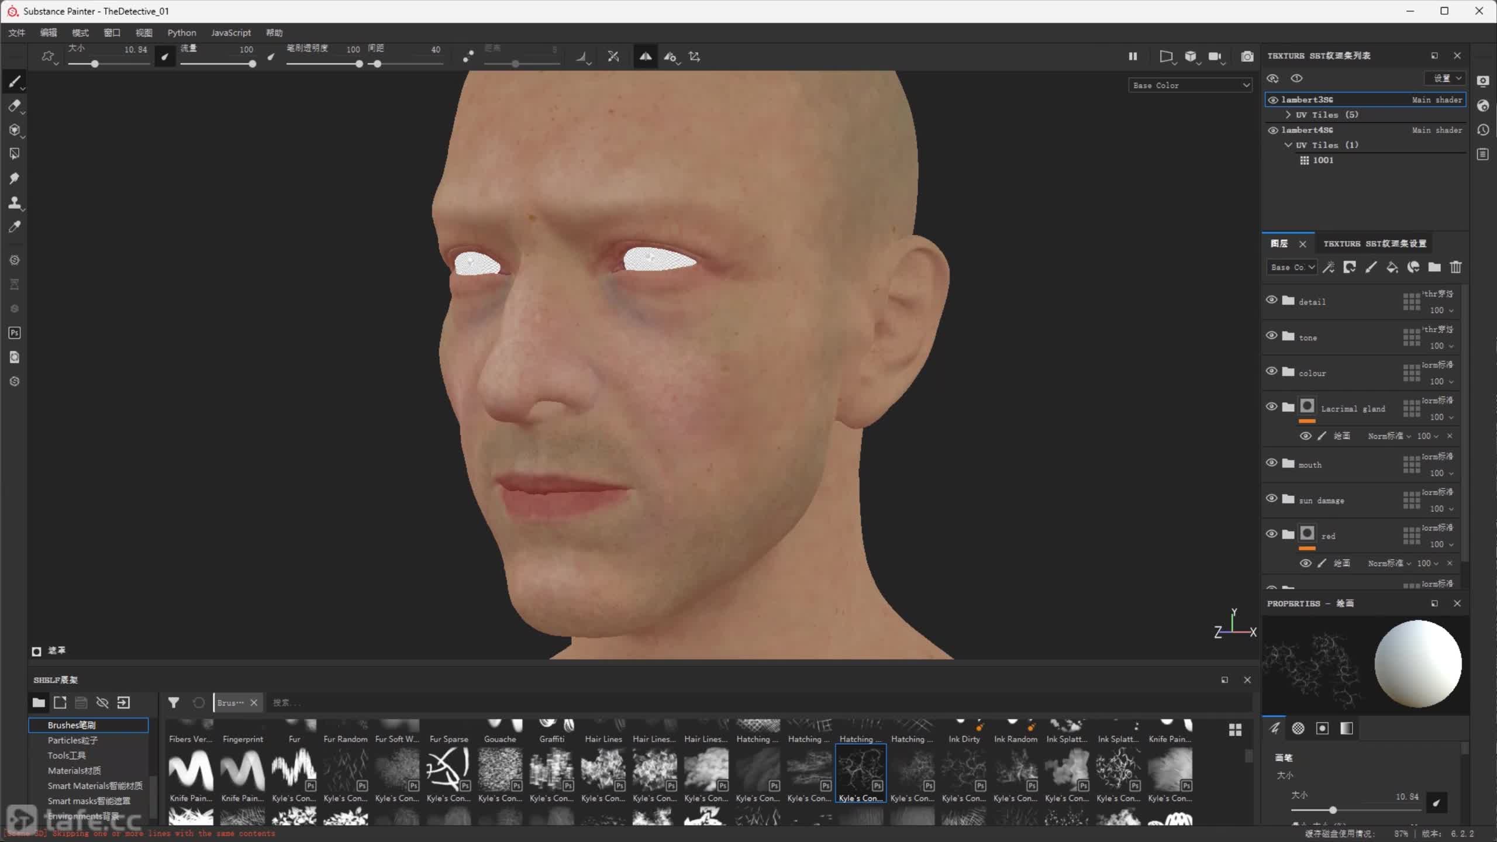Open Shelf filter funnel icon

point(174,702)
